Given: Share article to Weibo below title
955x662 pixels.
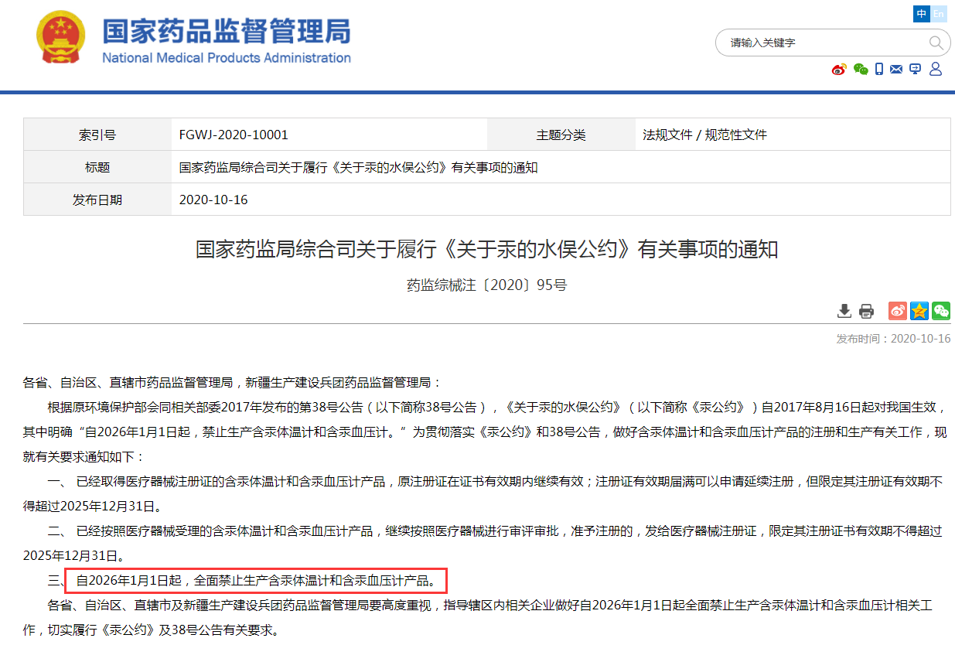Looking at the screenshot, I should (897, 311).
